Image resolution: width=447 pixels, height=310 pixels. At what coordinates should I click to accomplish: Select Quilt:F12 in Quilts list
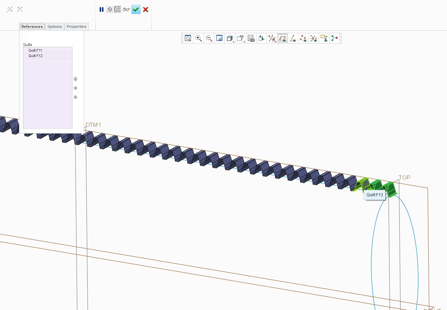48,56
